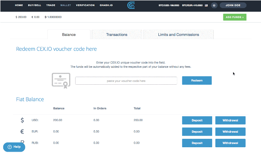
Task: Click the euro sign EUR icon
Action: pyautogui.click(x=22, y=132)
